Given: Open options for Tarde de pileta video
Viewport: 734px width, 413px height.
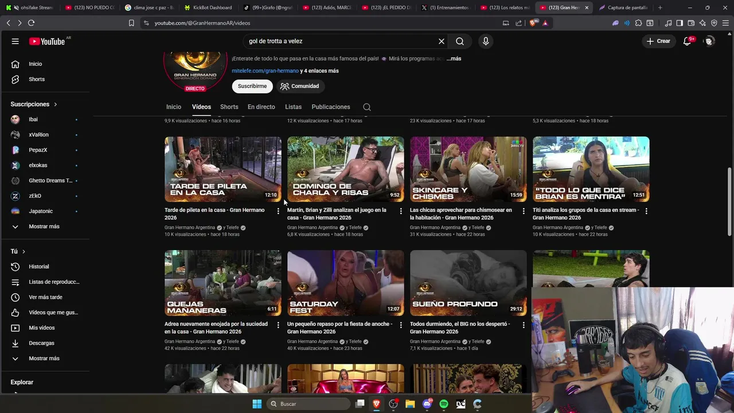Looking at the screenshot, I should (x=278, y=211).
